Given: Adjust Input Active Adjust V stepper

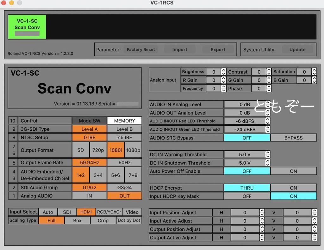Looking at the screenshot, I should pyautogui.click(x=314, y=221).
